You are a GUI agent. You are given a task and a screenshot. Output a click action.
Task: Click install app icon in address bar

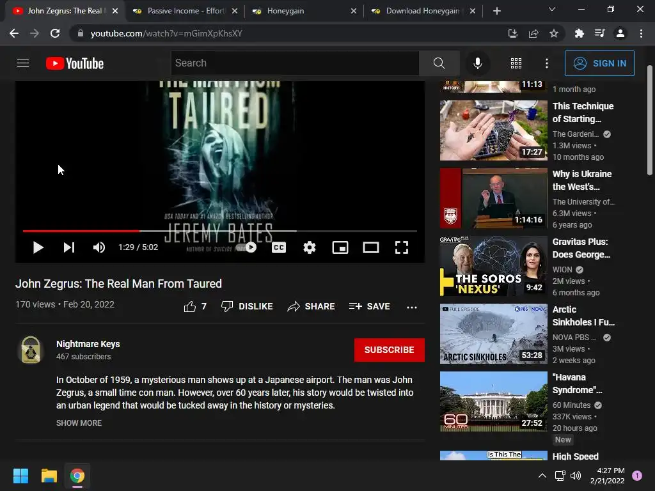pyautogui.click(x=512, y=33)
